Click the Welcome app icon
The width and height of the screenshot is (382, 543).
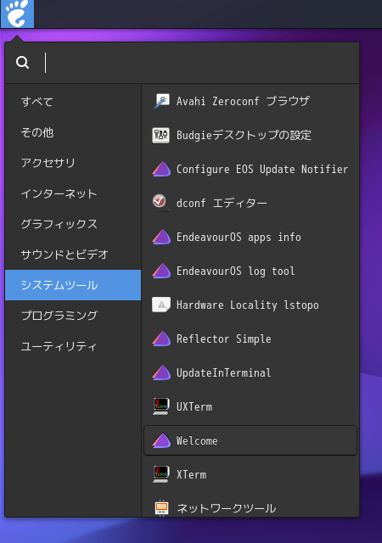pos(161,440)
